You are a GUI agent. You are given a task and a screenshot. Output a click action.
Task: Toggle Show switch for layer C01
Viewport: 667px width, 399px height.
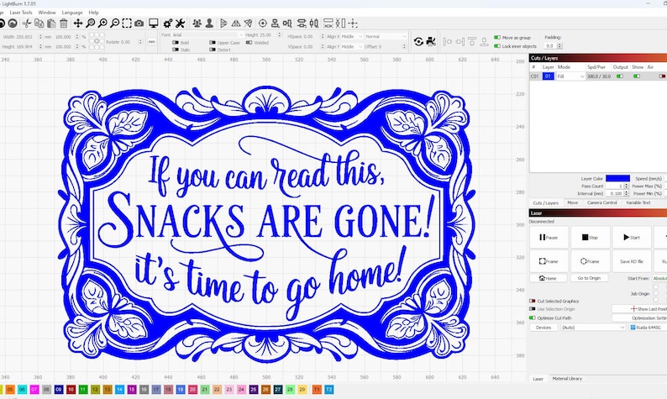(637, 76)
